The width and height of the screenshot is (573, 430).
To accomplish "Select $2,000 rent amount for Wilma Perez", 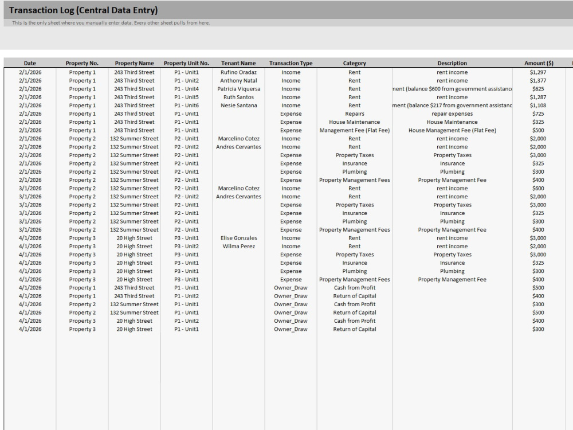I will tap(538, 247).
